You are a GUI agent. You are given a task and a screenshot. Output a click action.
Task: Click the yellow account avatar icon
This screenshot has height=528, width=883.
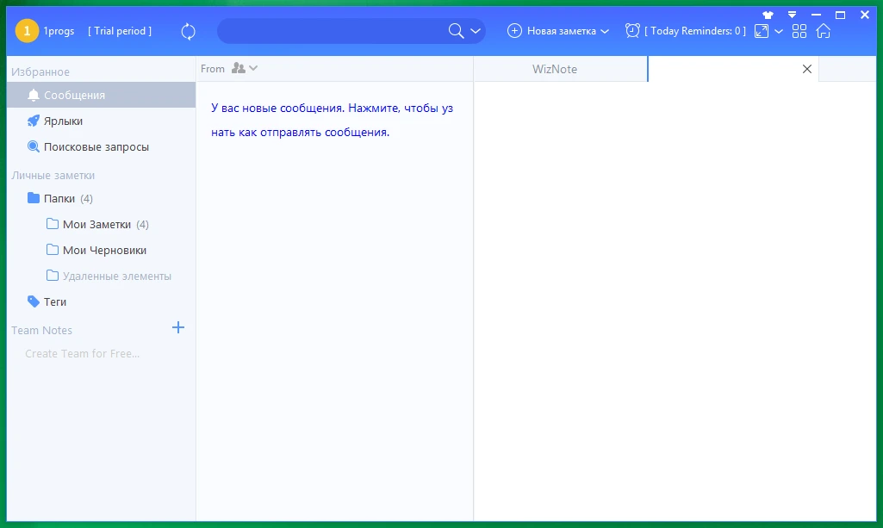(x=27, y=31)
